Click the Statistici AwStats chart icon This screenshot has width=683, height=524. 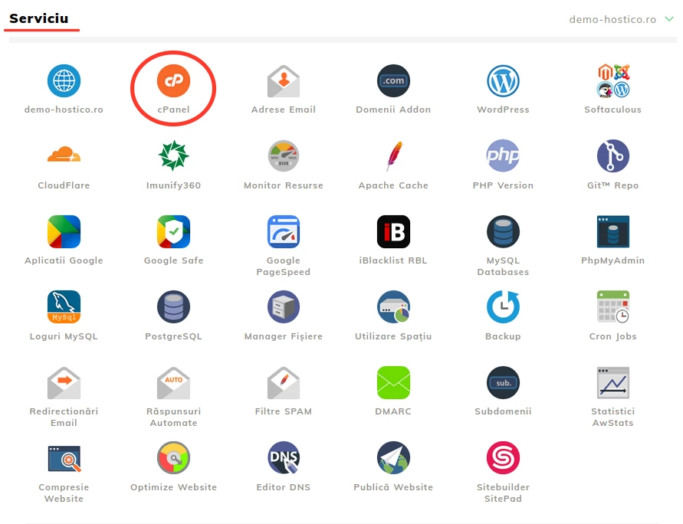click(x=612, y=382)
